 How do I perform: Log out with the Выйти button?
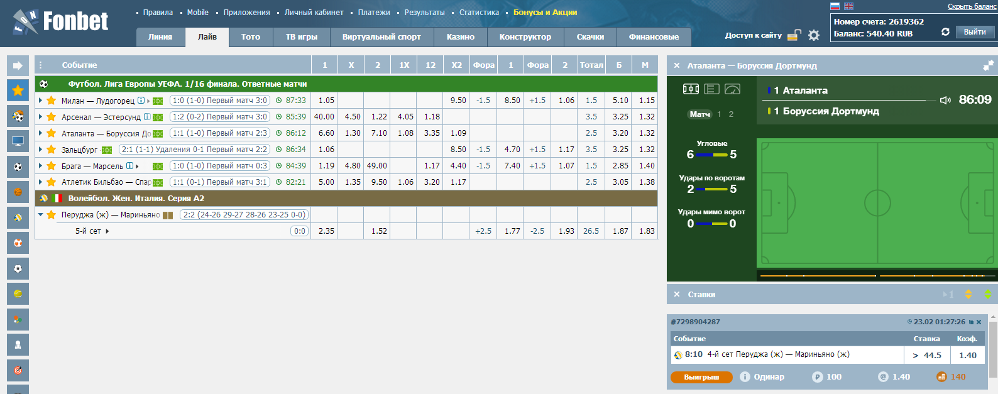975,32
